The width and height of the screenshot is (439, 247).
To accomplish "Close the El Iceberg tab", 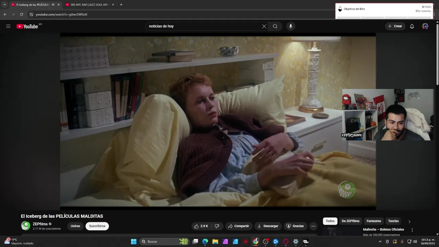I will coord(58,5).
